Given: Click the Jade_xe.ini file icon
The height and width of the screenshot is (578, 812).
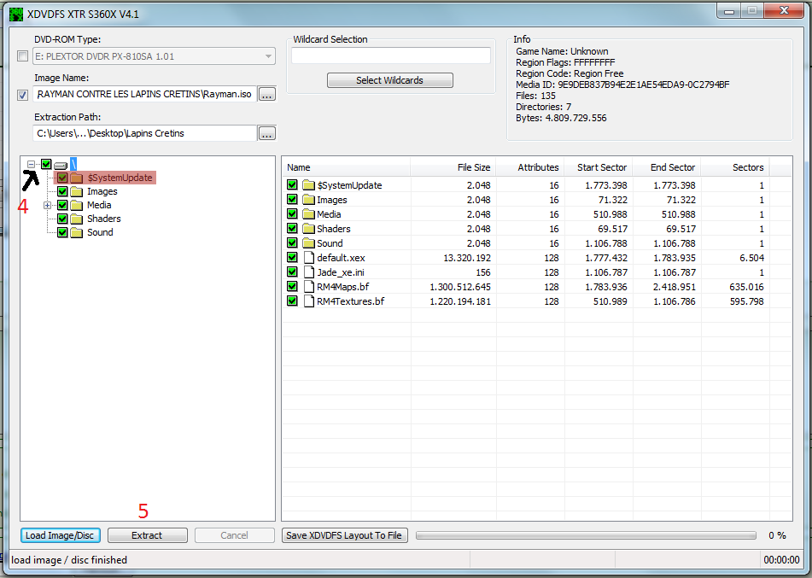Looking at the screenshot, I should (308, 271).
